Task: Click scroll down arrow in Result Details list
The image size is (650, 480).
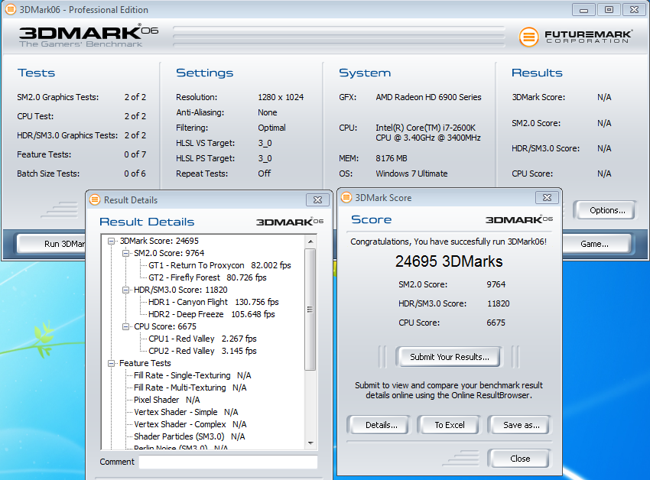Action: [310, 443]
